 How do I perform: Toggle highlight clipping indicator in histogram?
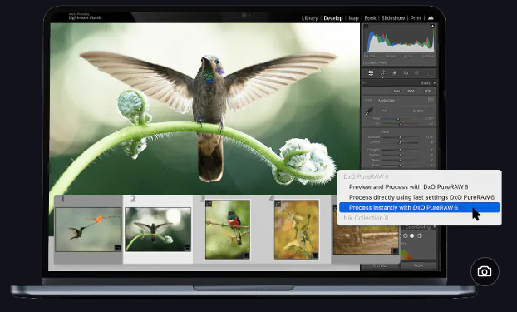[x=432, y=26]
